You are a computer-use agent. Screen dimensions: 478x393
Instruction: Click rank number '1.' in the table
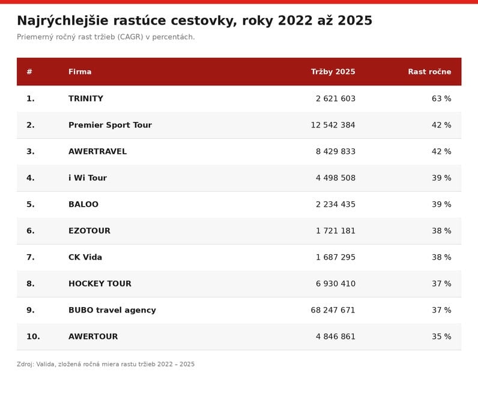[30, 99]
